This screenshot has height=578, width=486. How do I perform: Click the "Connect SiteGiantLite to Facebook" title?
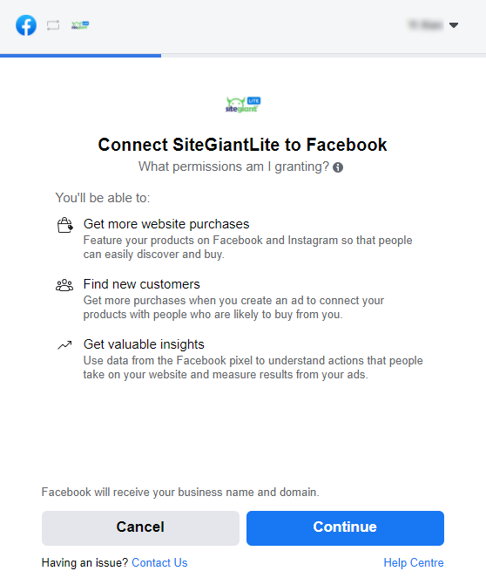pos(242,145)
